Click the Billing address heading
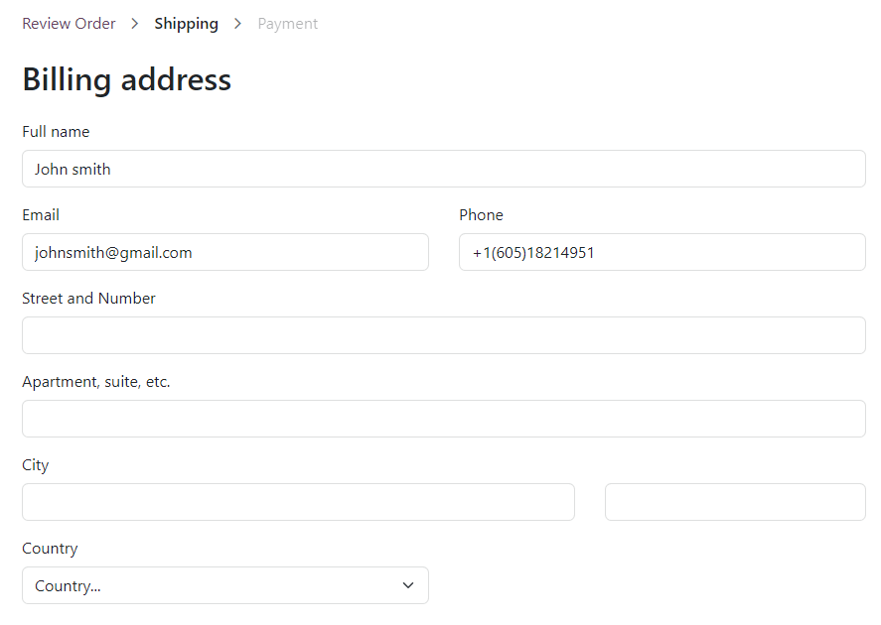The height and width of the screenshot is (625, 881). [126, 79]
